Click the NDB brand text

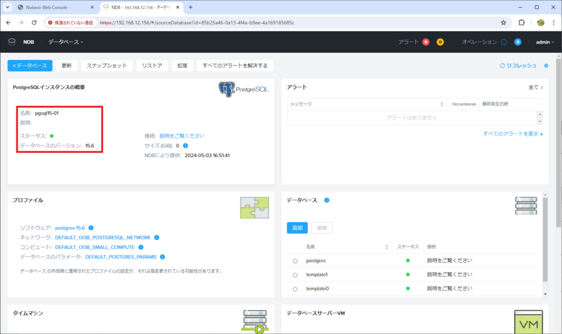click(29, 42)
